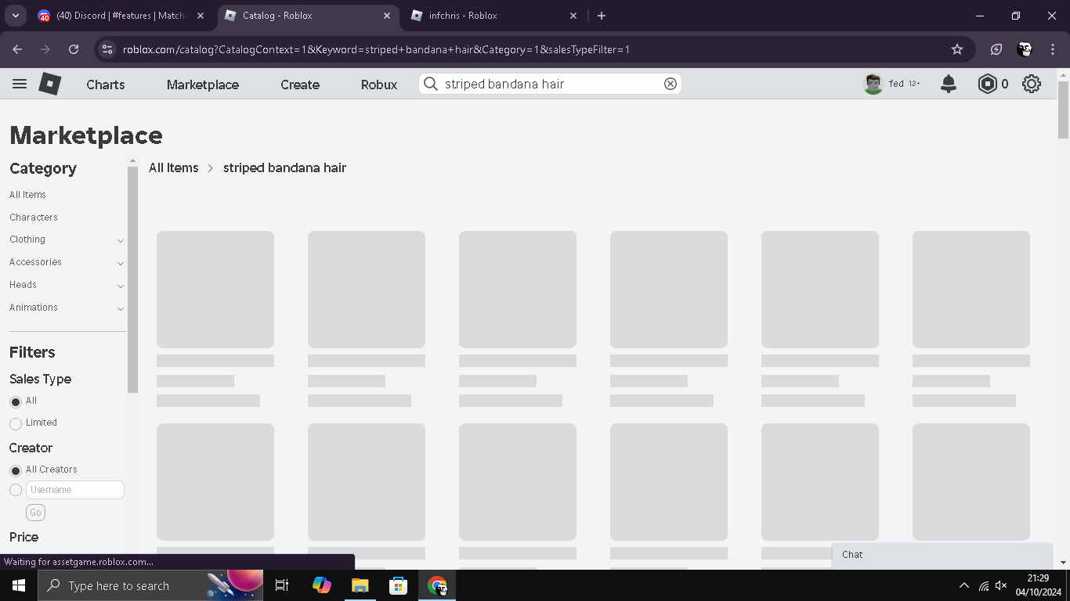Select the Catalog - Roblox tab
Image resolution: width=1070 pixels, height=601 pixels.
(x=308, y=16)
